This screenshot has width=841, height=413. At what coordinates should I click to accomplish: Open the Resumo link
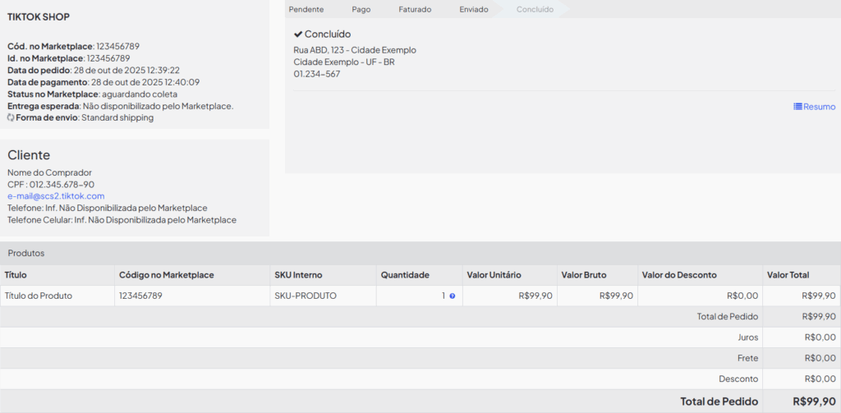[x=819, y=107]
